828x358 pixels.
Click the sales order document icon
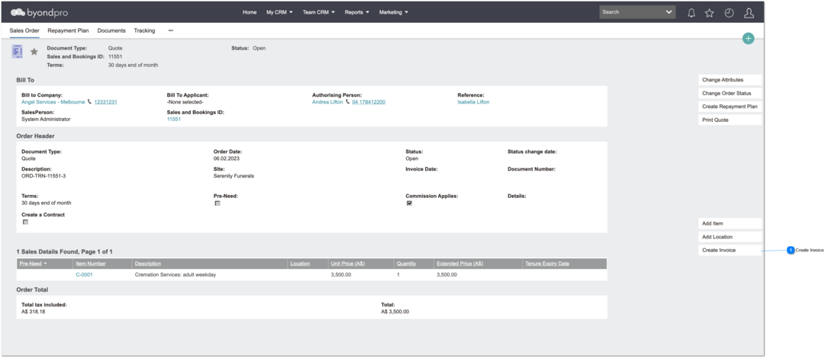pos(18,51)
